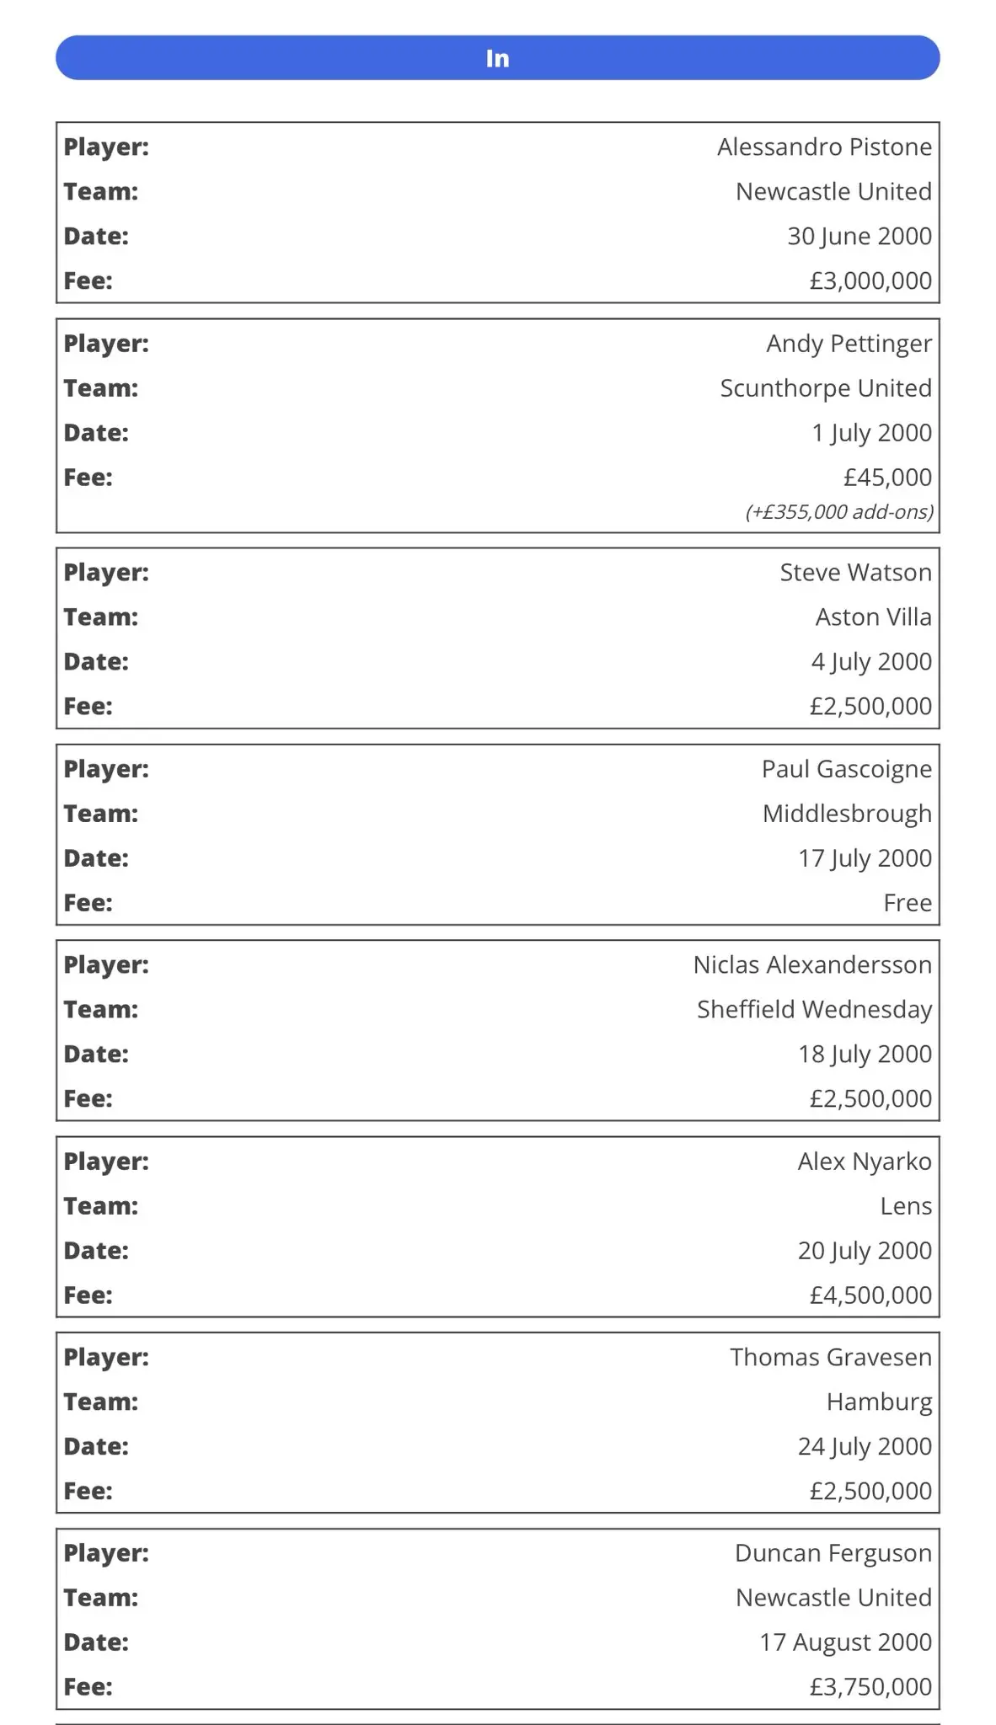The height and width of the screenshot is (1725, 996).
Task: Click Middlesbrough team name
Action: pos(846,813)
